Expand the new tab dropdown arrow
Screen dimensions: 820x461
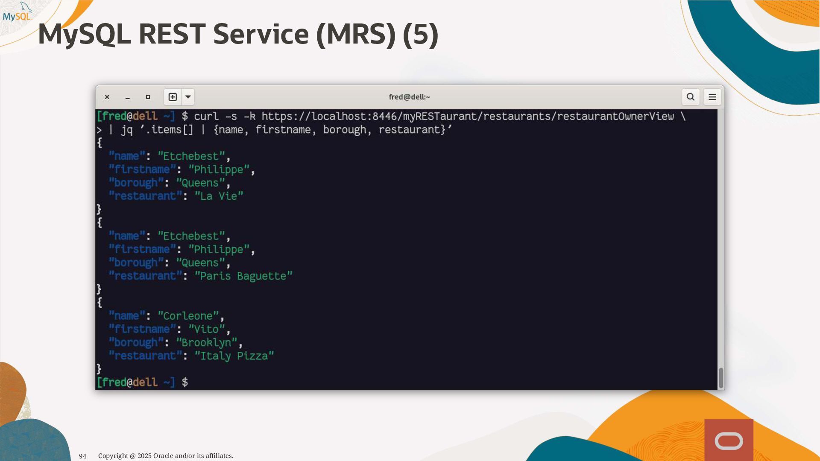click(188, 97)
